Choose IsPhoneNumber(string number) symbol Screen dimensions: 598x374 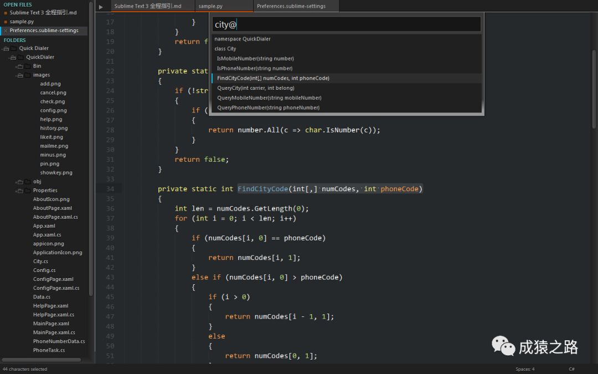346,68
